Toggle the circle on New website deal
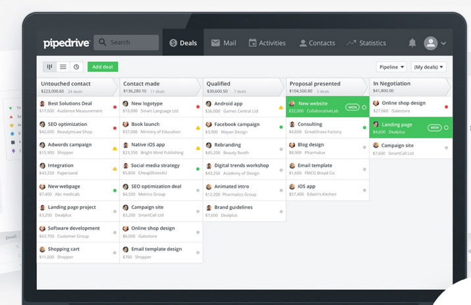The image size is (471, 305). pos(364,107)
